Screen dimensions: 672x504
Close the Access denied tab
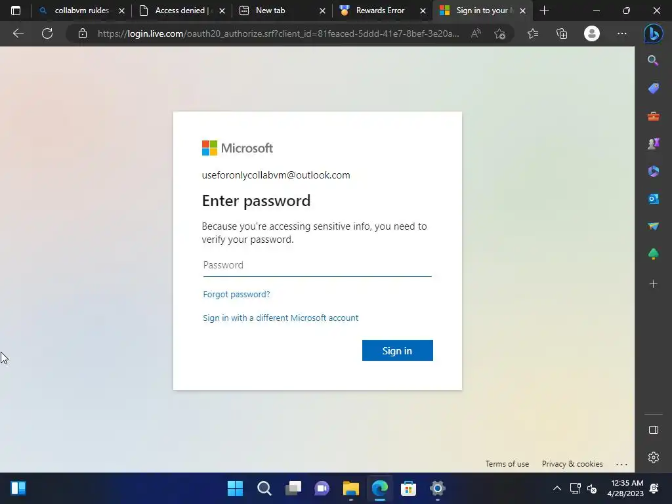222,10
